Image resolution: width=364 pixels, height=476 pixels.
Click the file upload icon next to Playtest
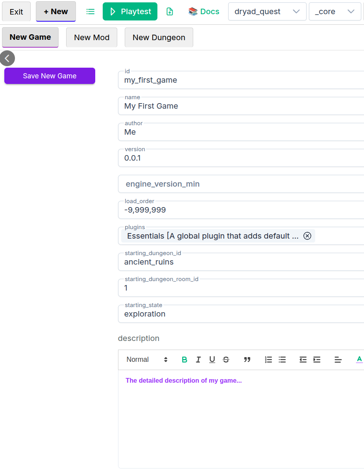(170, 11)
